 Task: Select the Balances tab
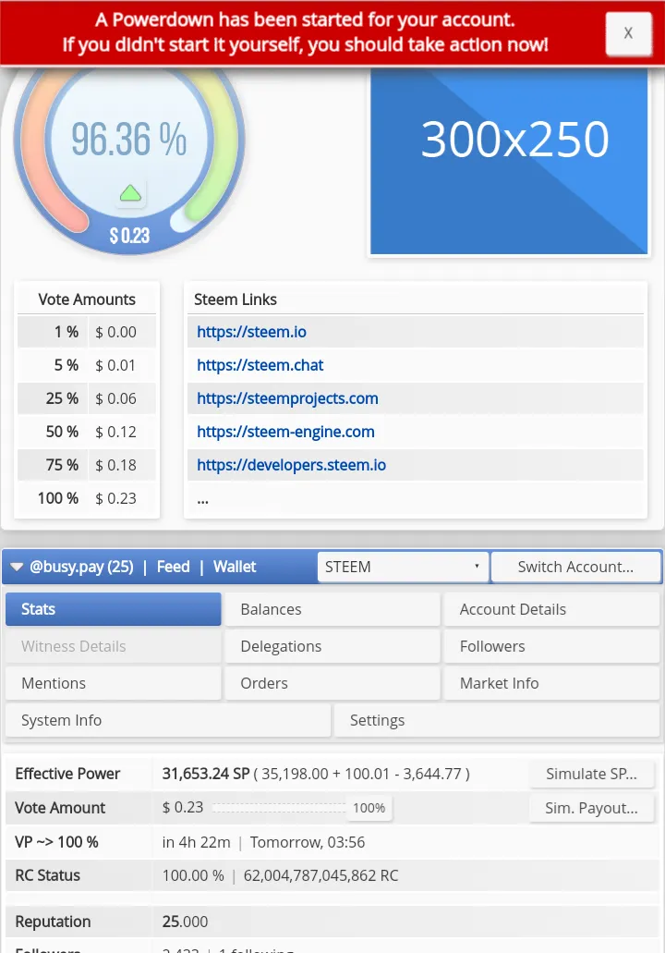332,609
